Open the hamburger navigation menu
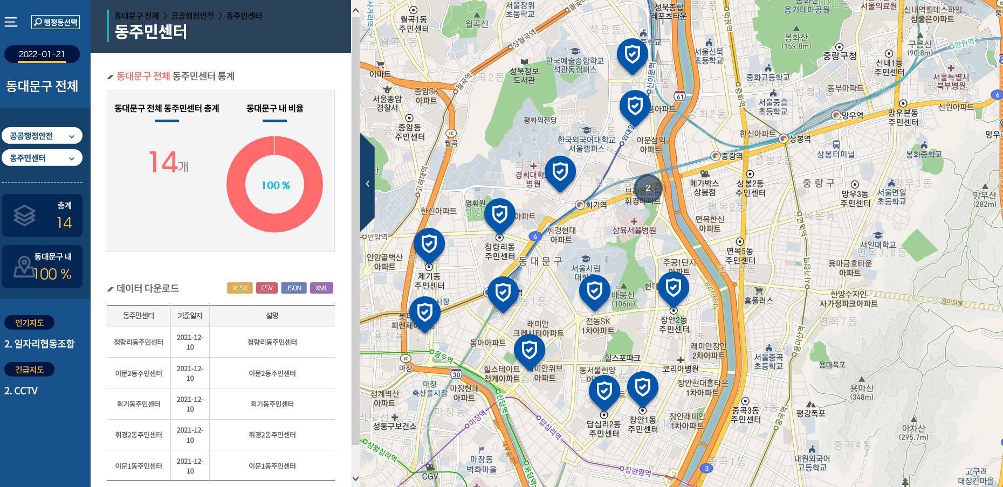The height and width of the screenshot is (487, 1003). tap(11, 22)
